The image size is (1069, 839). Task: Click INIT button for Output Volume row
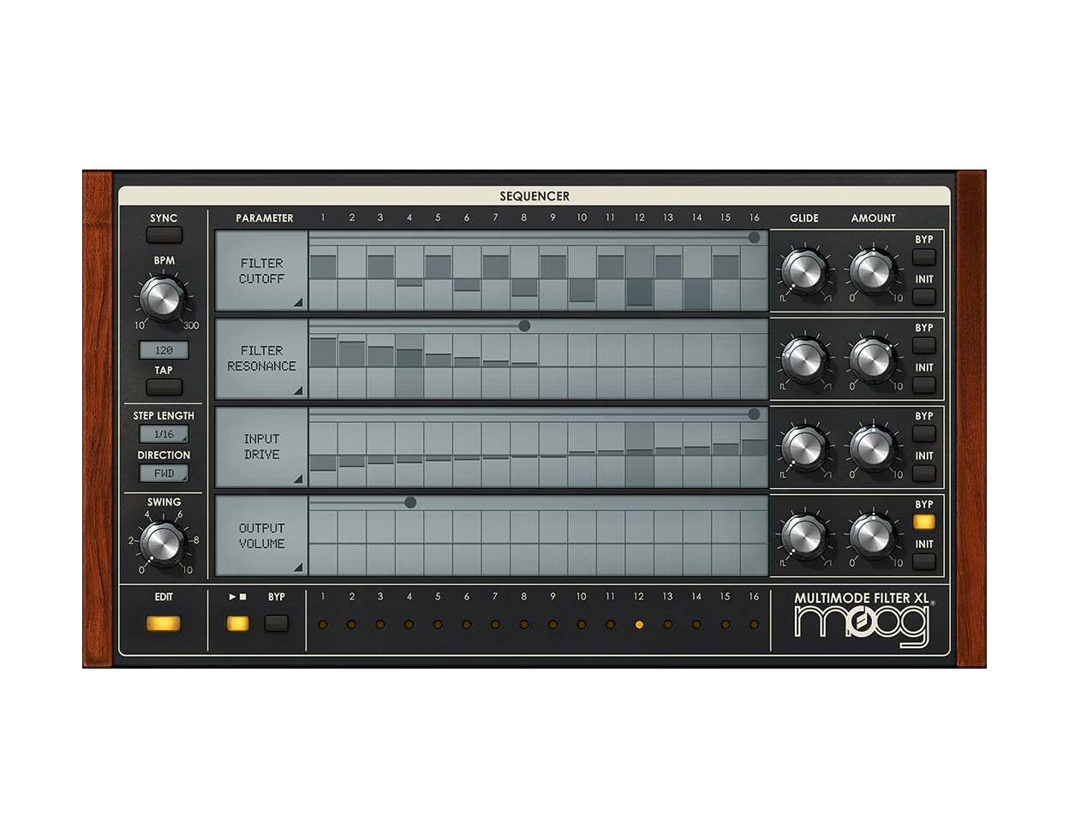[x=924, y=562]
